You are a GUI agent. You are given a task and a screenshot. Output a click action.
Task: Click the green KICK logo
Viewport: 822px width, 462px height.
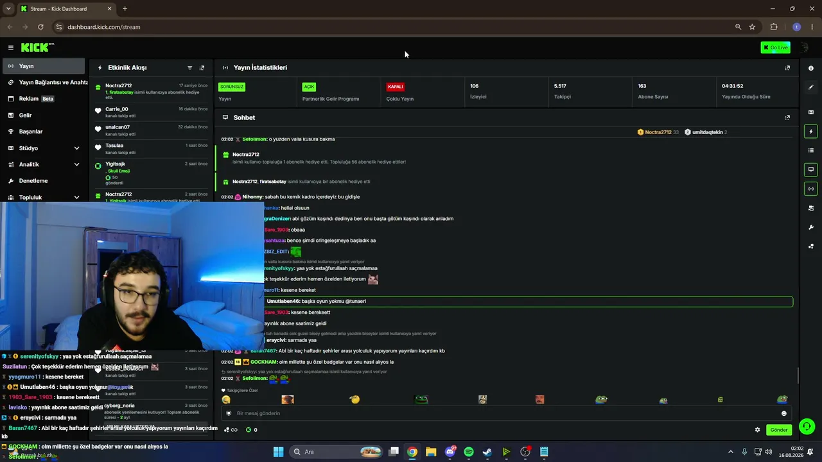[x=37, y=47]
